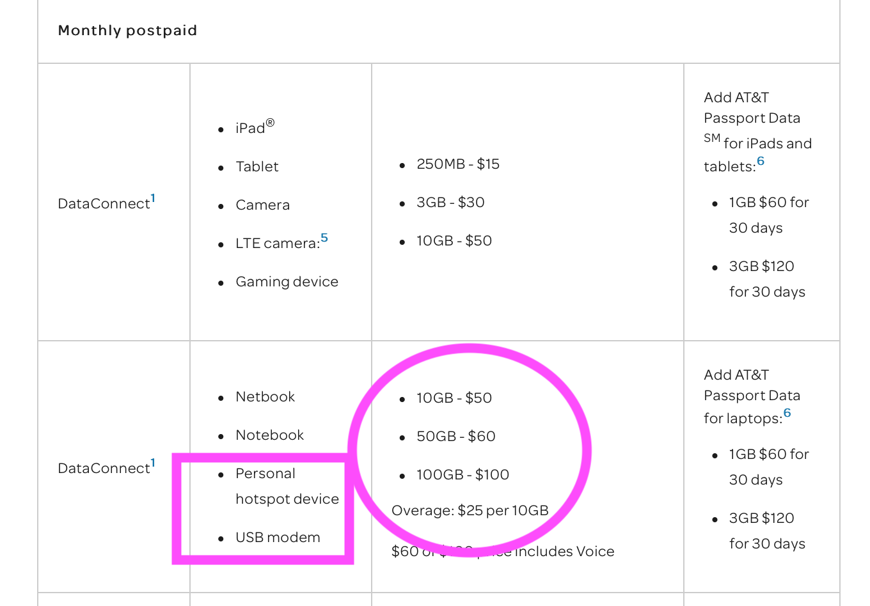
Task: Click the Camera device entry
Action: 262,205
